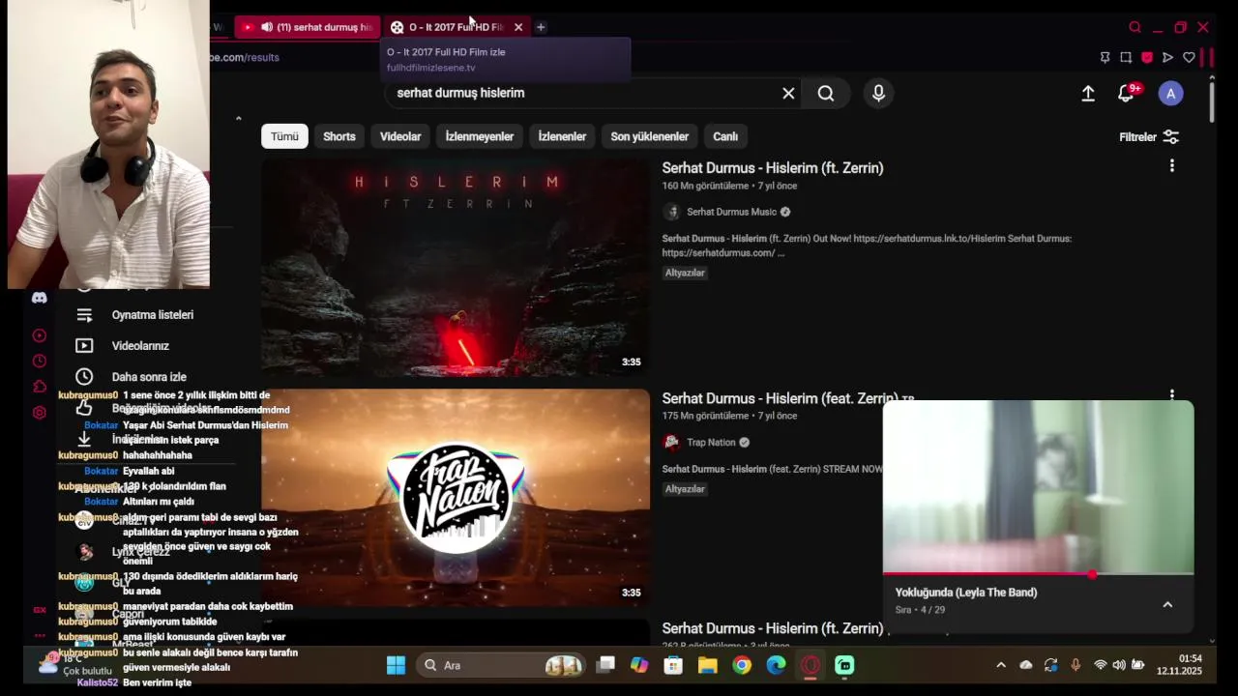
Task: Click the Filtreler button label
Action: 1137,137
